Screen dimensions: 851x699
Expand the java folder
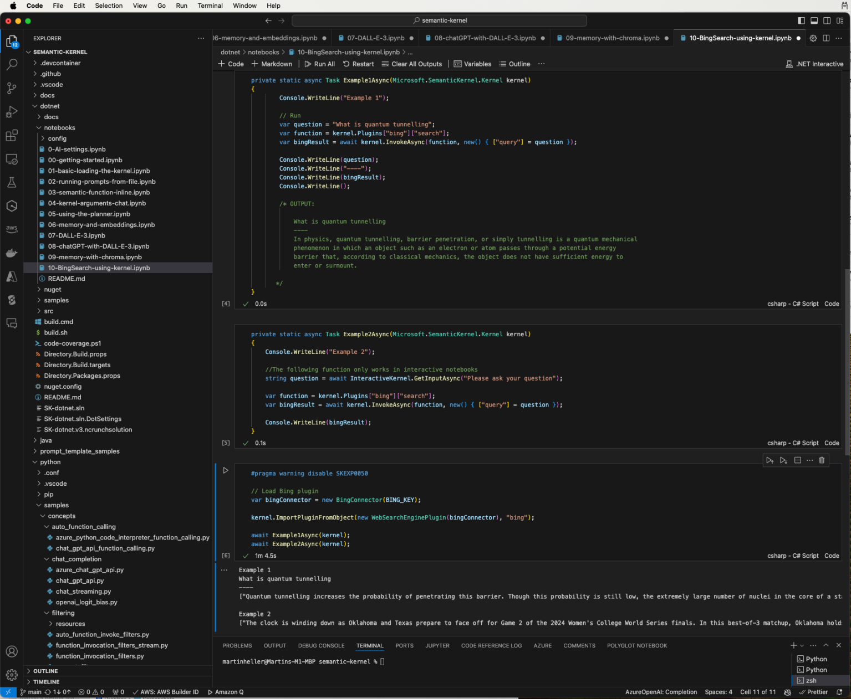coord(46,440)
